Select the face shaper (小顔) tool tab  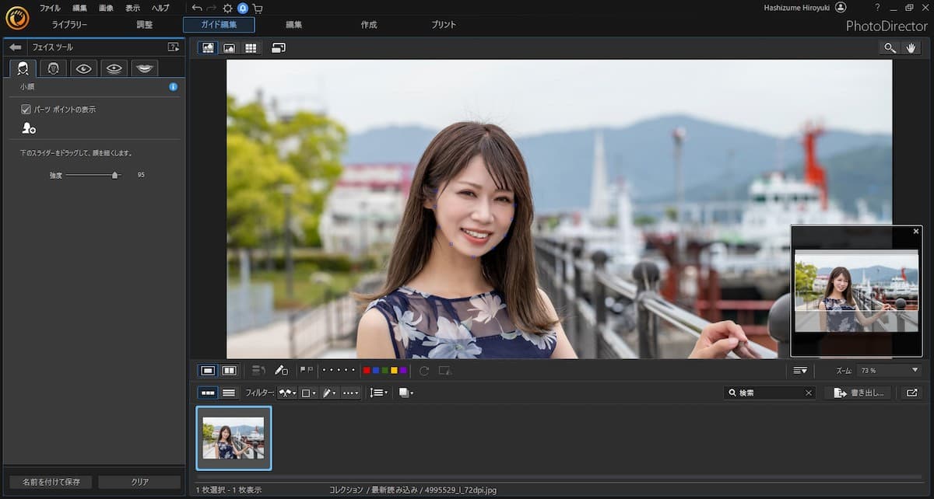point(23,68)
